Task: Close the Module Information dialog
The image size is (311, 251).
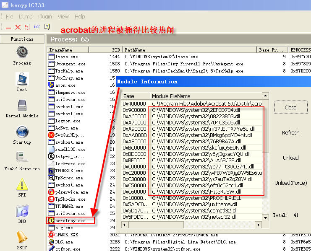Action: click(x=291, y=108)
